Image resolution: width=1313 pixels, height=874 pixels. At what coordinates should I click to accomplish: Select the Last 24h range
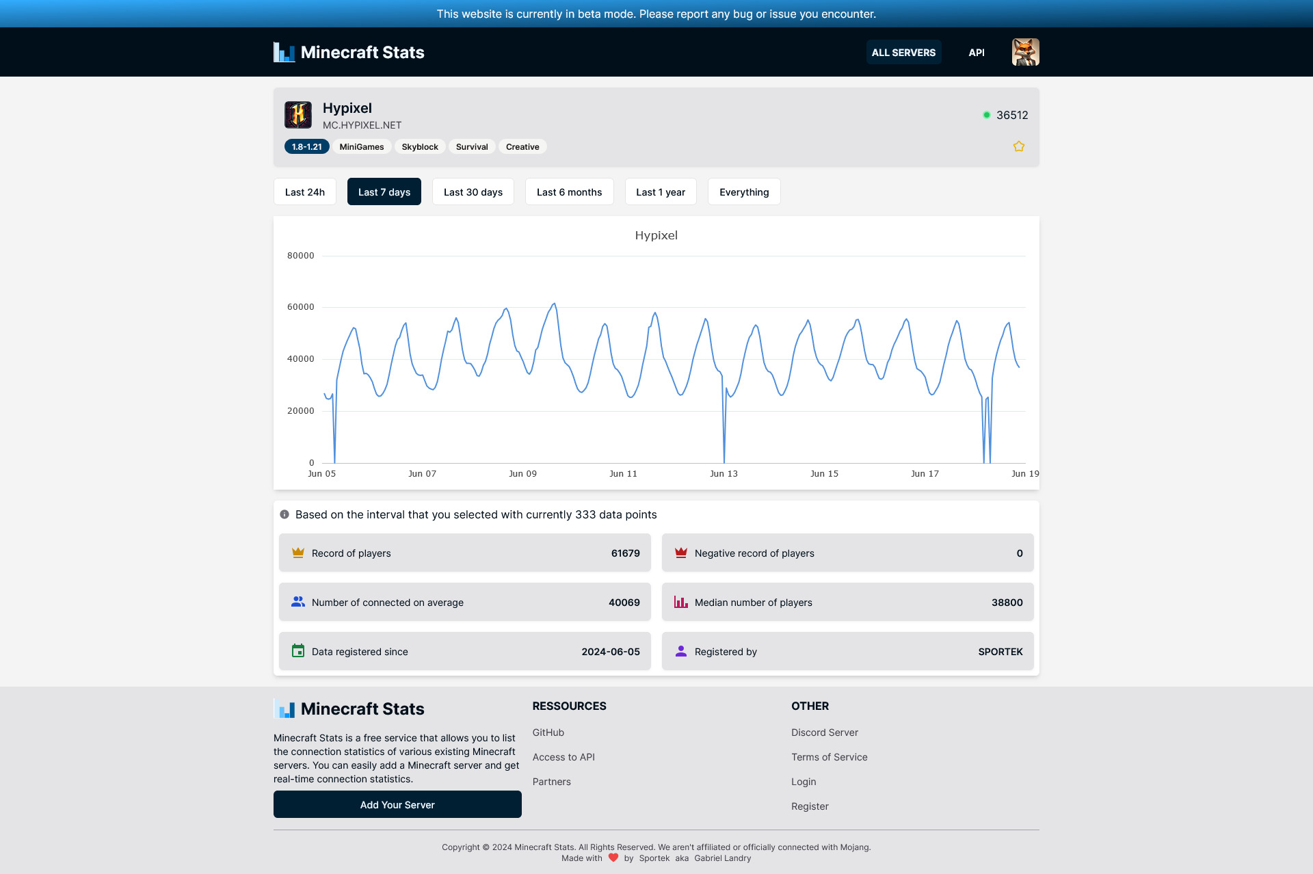[305, 191]
